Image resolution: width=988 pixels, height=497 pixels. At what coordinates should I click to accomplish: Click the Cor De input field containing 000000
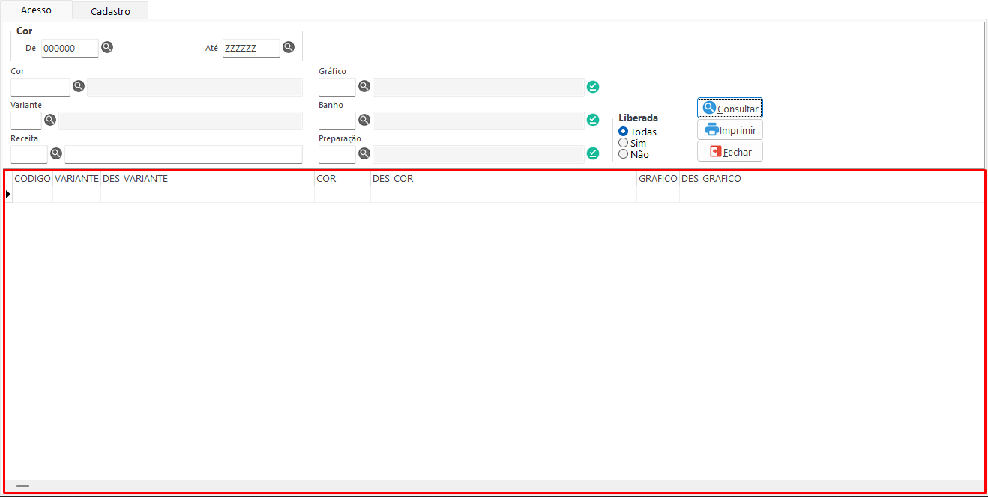(x=70, y=48)
